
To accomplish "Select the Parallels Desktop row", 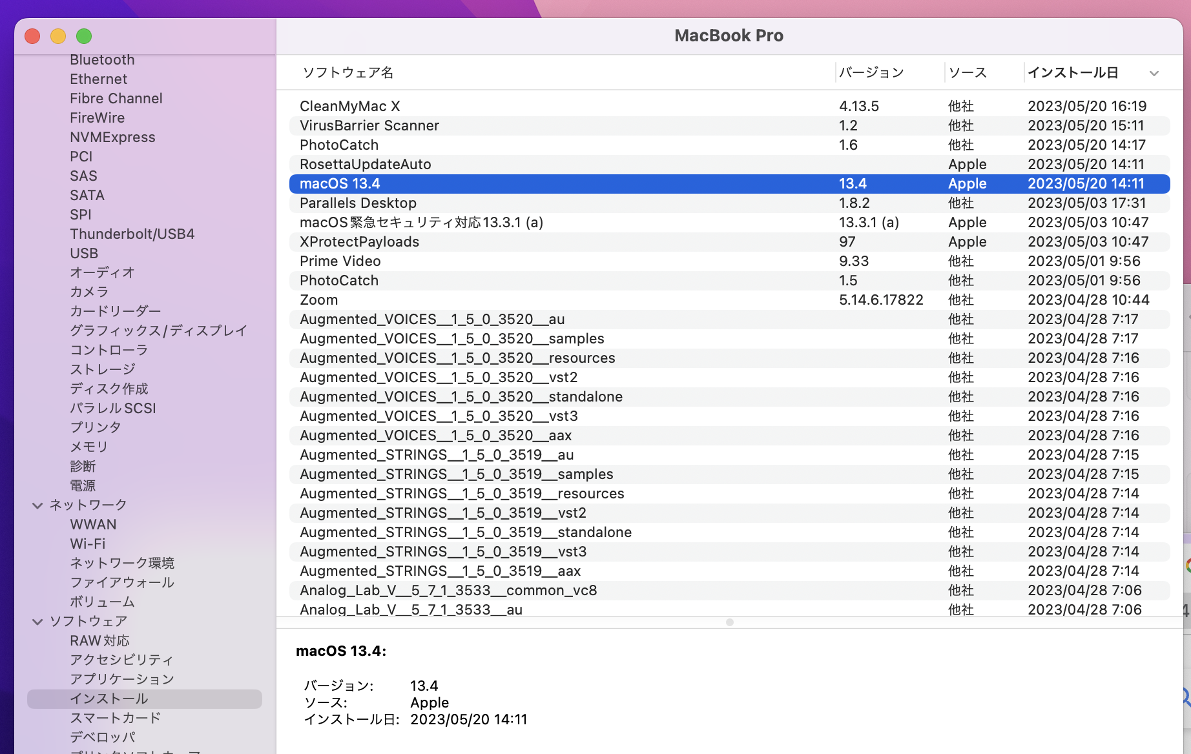I will (x=358, y=203).
